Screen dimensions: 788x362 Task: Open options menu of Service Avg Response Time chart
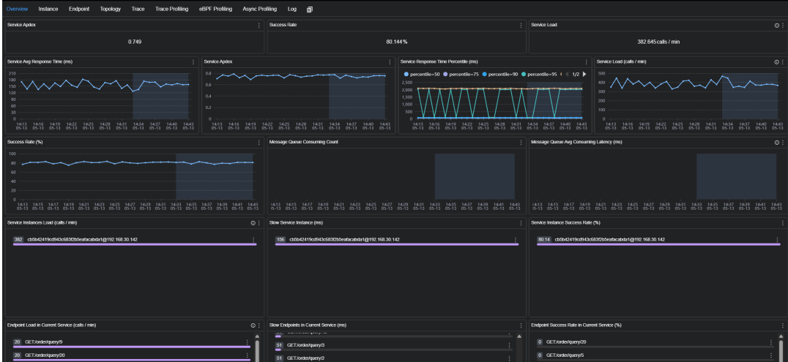coord(193,61)
